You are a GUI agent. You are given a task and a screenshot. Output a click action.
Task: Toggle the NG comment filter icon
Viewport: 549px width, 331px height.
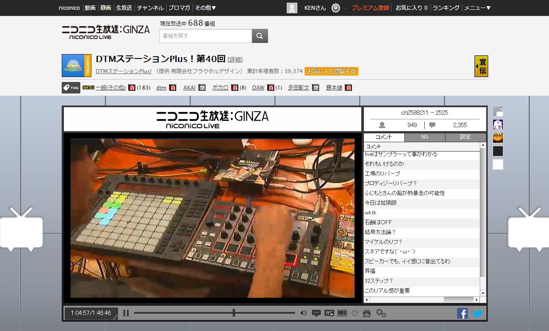click(329, 313)
